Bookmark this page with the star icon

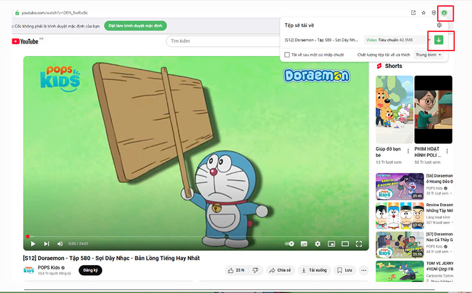click(424, 12)
